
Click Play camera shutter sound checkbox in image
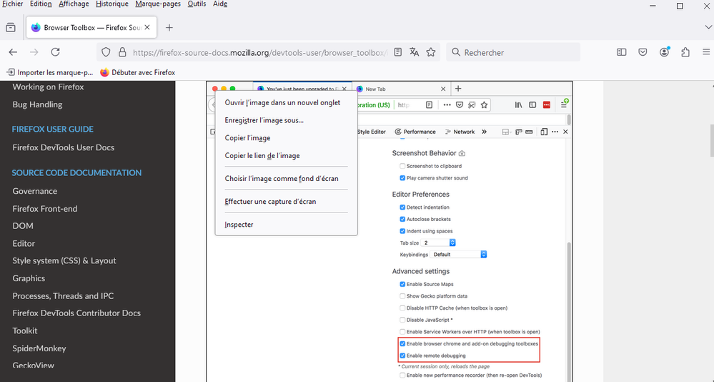pos(402,178)
